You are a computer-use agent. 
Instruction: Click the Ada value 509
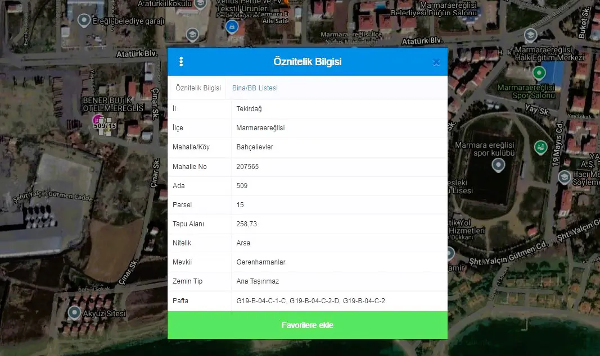[x=242, y=186]
